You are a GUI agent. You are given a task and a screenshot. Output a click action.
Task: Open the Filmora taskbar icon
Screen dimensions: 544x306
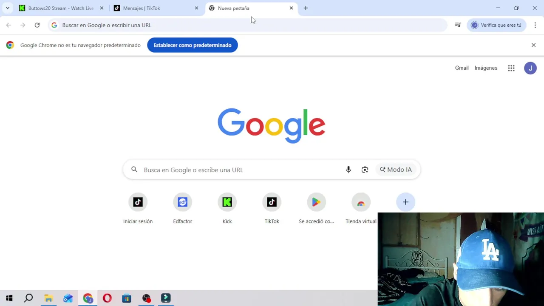pyautogui.click(x=166, y=298)
